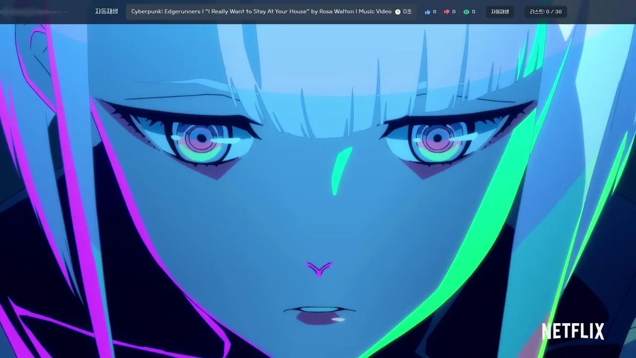Click the 0초 elapsed time text
The width and height of the screenshot is (636, 358).
[x=407, y=11]
